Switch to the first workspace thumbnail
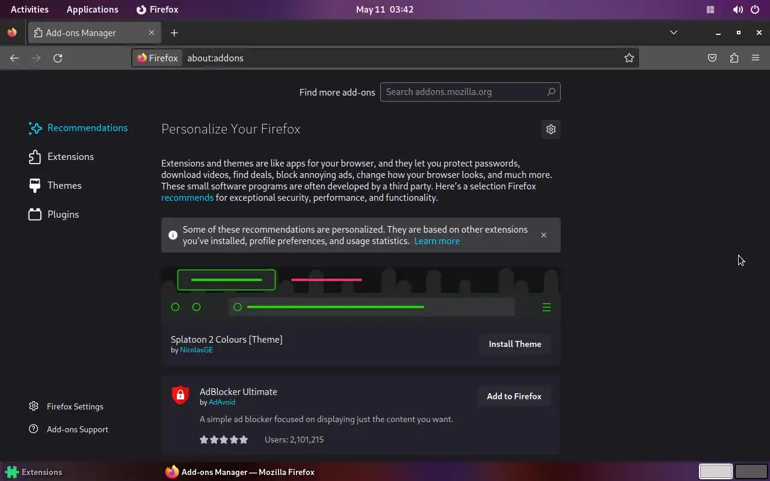Screen dimensions: 770x481 (715, 471)
